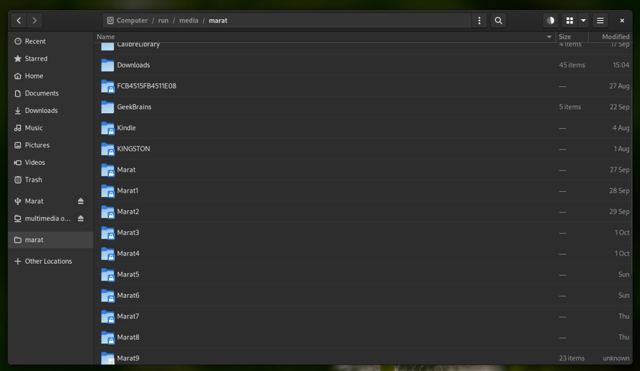This screenshot has width=640, height=371.
Task: Open the path bar options menu
Action: (479, 20)
